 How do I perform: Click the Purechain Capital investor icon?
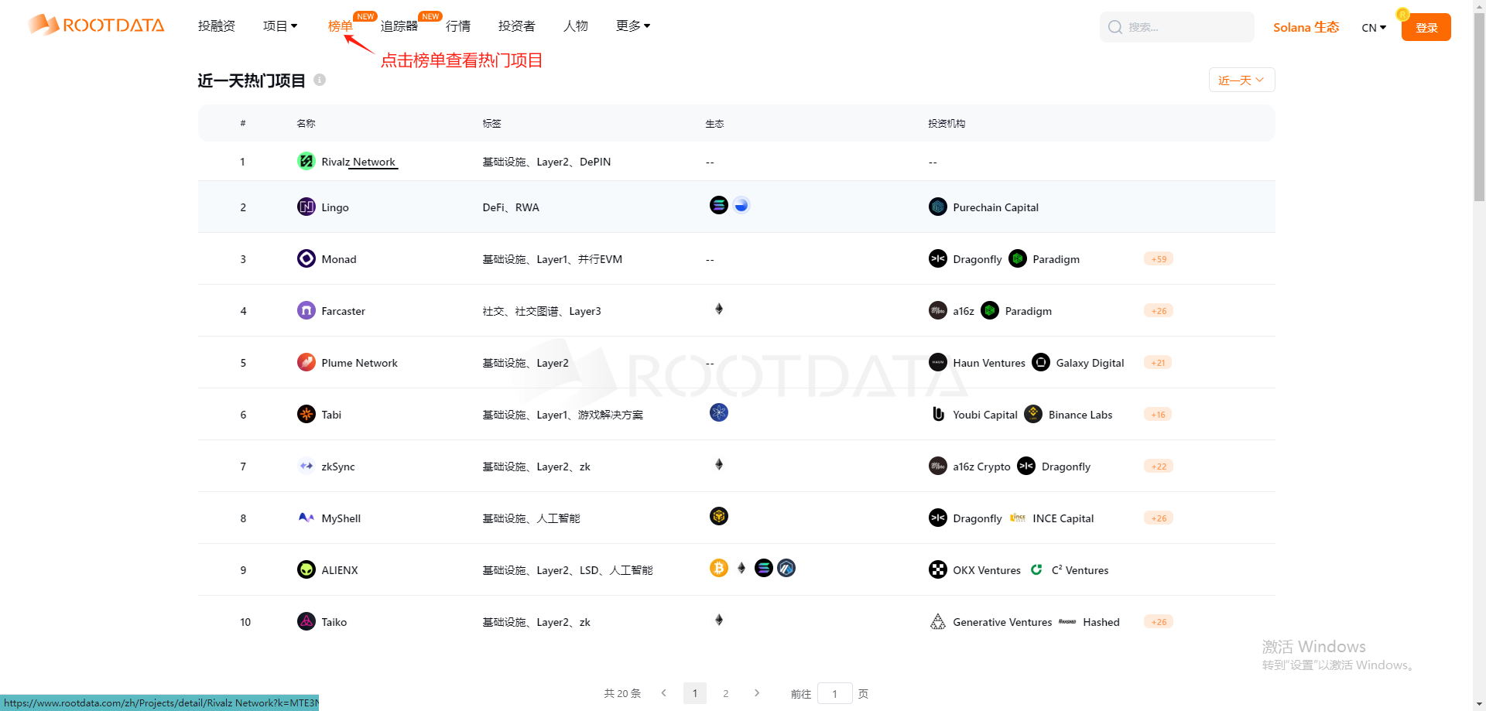coord(938,207)
